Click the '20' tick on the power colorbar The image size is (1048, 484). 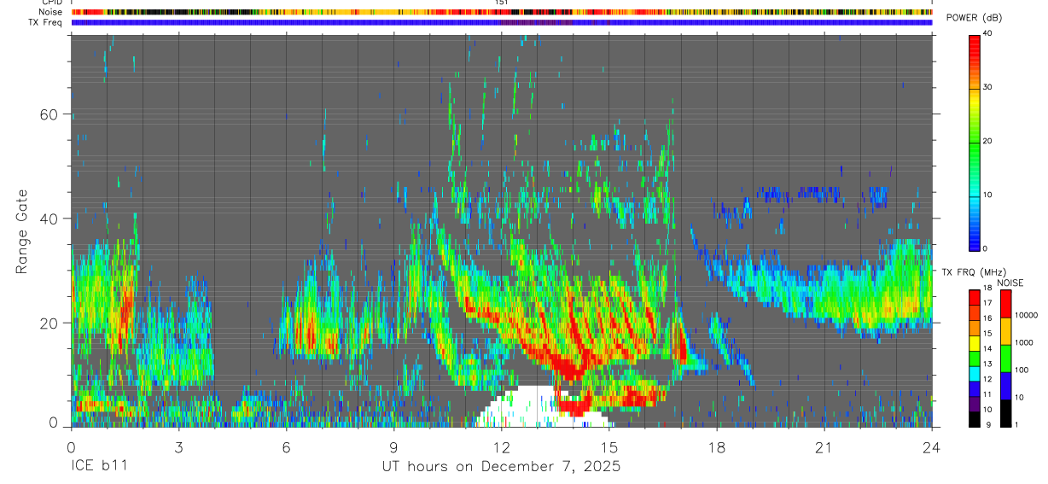(988, 141)
